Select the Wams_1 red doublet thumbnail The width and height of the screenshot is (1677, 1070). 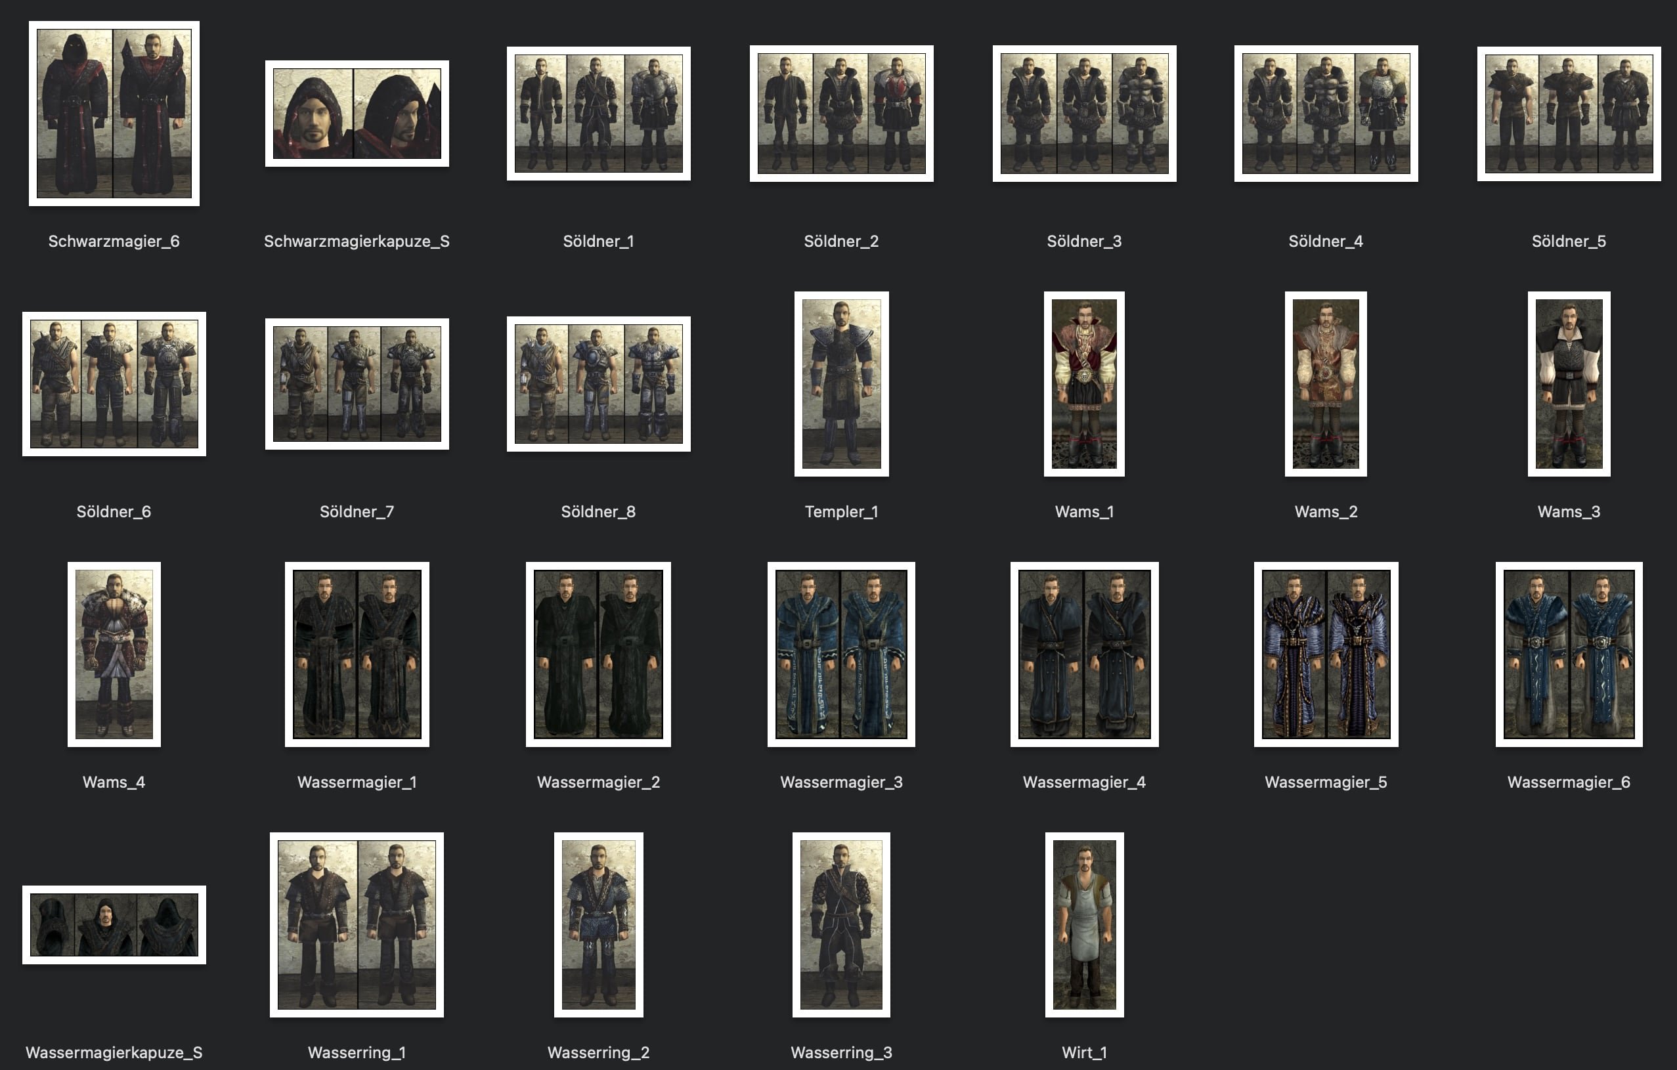tap(1083, 383)
